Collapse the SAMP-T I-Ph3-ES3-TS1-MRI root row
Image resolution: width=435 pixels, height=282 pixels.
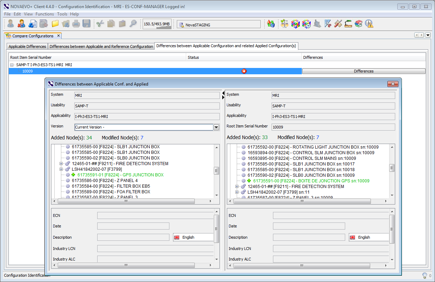click(12, 65)
